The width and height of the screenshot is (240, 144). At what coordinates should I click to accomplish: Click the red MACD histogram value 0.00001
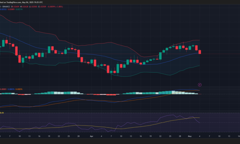pos(3,89)
